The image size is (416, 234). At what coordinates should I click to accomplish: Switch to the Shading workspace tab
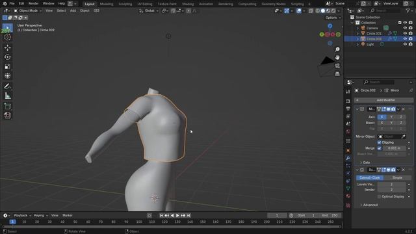pos(188,4)
